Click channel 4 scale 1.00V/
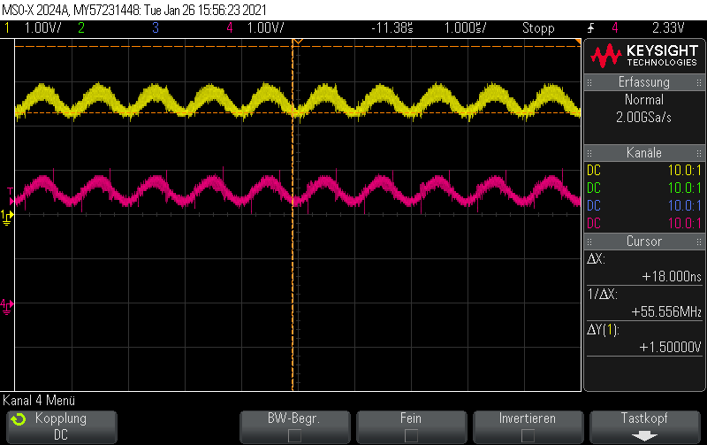707x445 pixels. click(266, 28)
